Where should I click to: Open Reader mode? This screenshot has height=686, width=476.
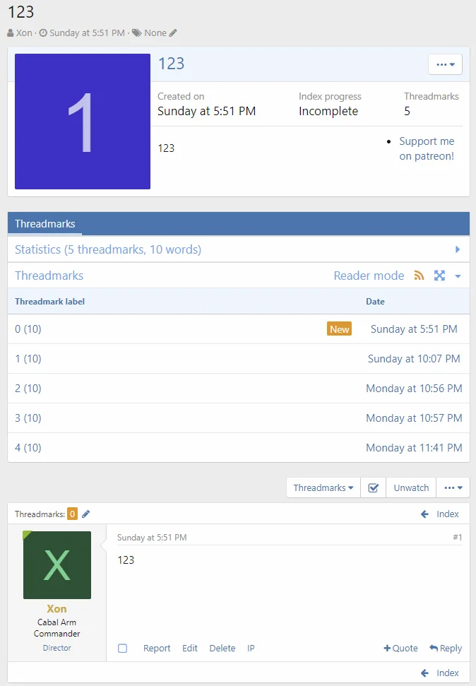369,276
